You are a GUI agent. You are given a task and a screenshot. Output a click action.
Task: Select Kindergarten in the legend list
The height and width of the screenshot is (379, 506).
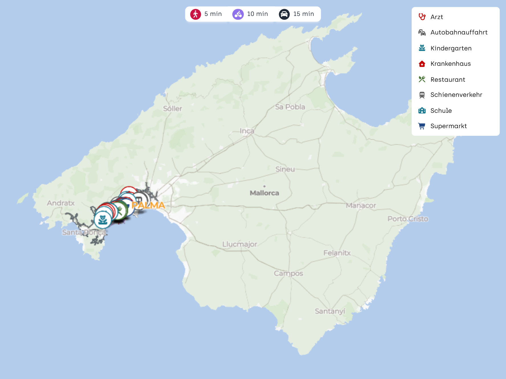[451, 48]
